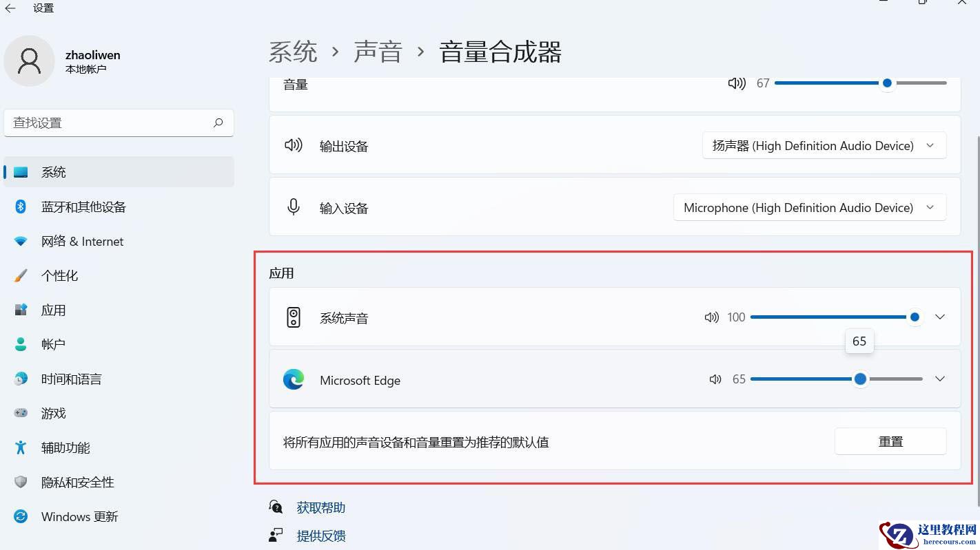Click the 系统声音 speaker device icon
The height and width of the screenshot is (550, 980).
point(294,317)
